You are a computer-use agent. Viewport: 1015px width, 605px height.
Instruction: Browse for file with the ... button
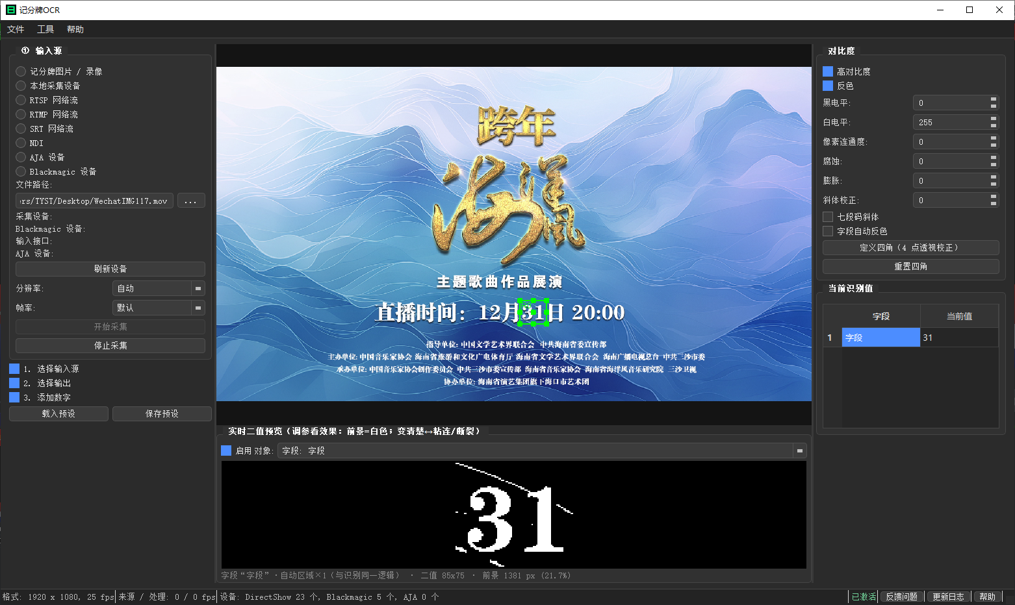191,201
